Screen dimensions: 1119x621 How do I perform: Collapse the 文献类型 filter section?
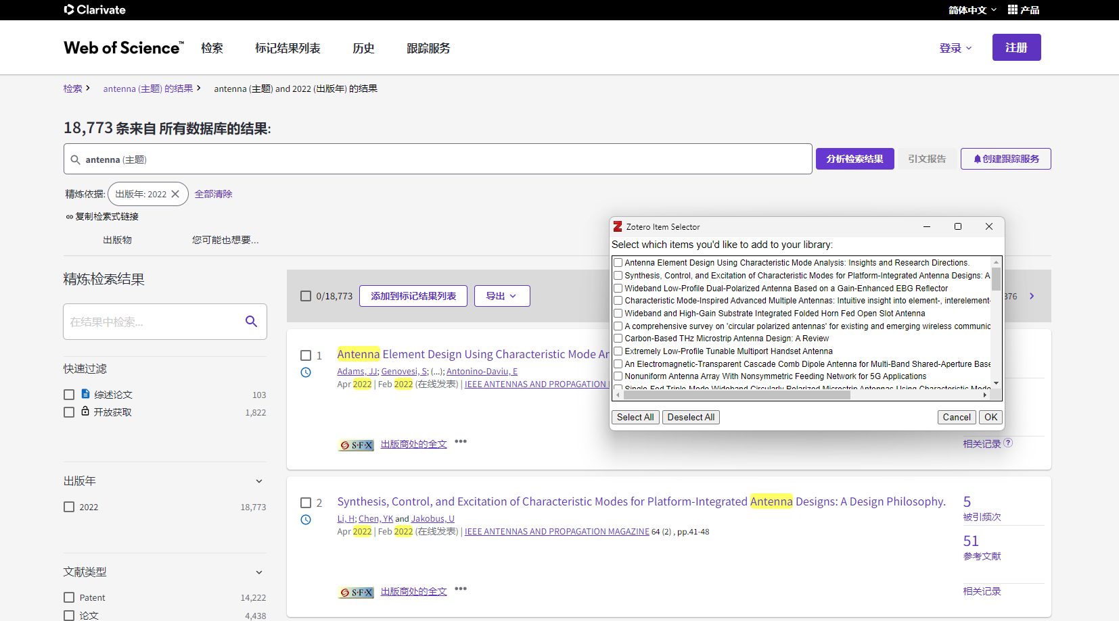click(259, 572)
